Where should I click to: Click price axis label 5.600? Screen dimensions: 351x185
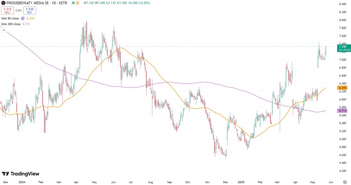(x=343, y=115)
